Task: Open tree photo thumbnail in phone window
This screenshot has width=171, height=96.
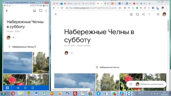Action: [x=41, y=63]
